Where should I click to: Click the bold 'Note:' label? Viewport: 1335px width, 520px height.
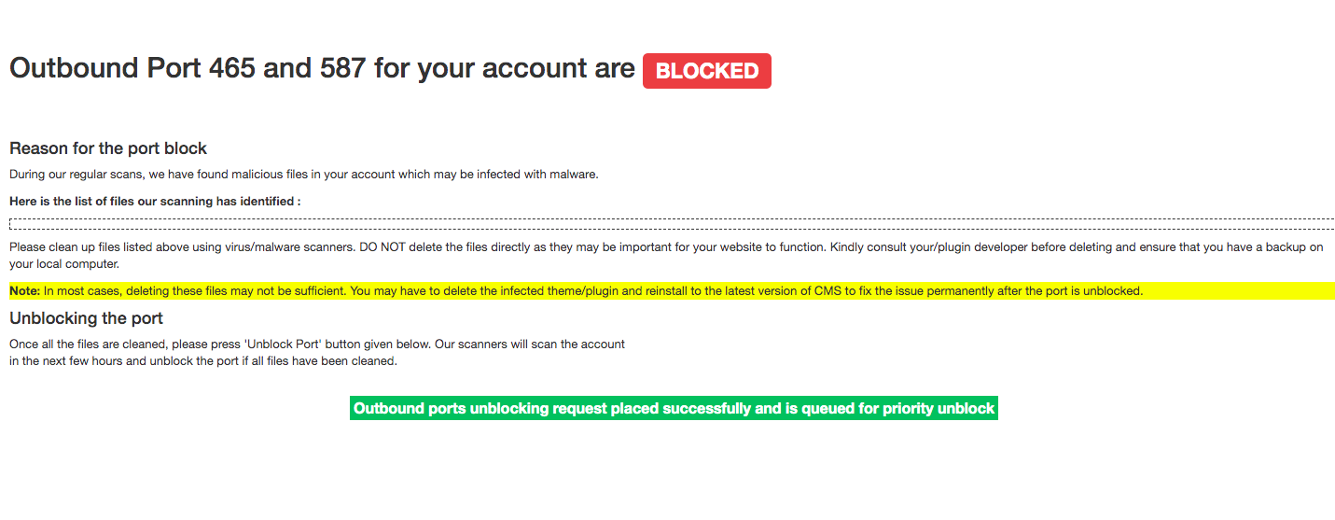click(25, 291)
